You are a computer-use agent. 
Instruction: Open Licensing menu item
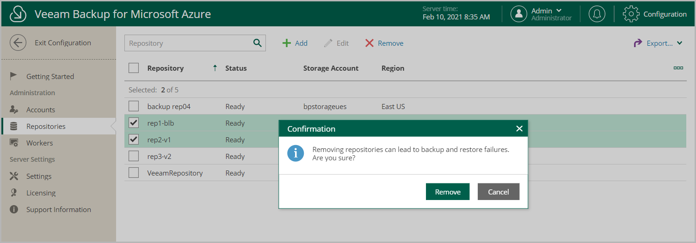tap(41, 193)
